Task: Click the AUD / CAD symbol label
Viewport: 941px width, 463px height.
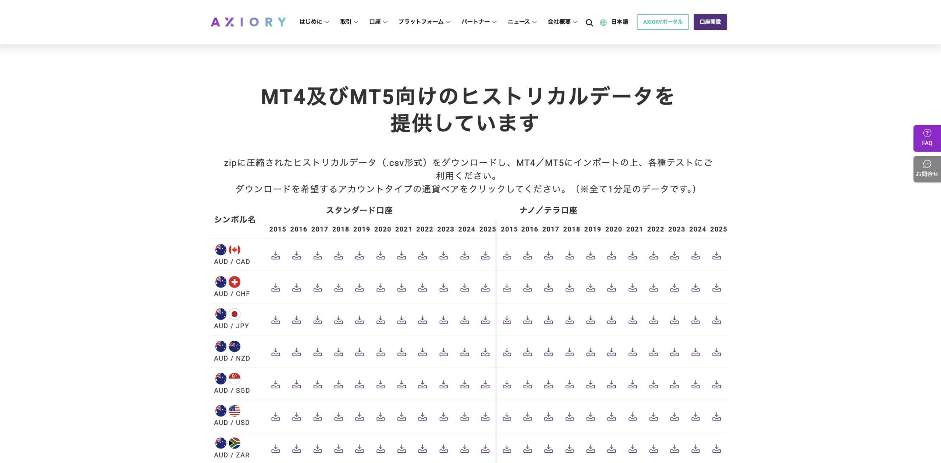Action: click(x=232, y=262)
